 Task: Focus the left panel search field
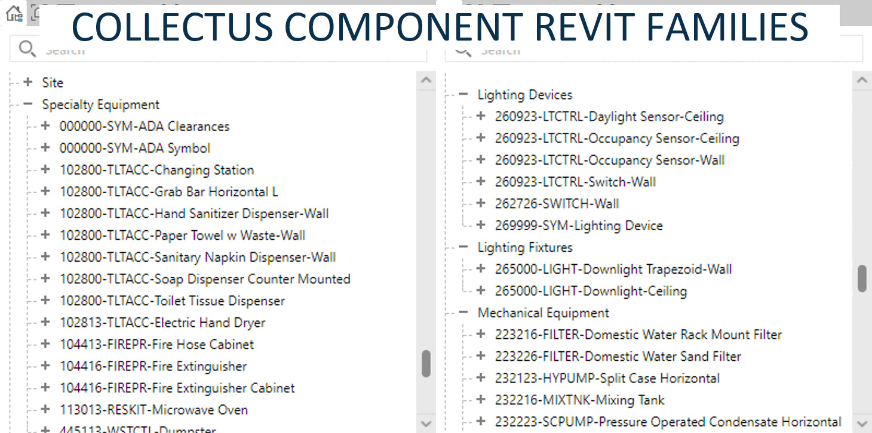point(218,49)
